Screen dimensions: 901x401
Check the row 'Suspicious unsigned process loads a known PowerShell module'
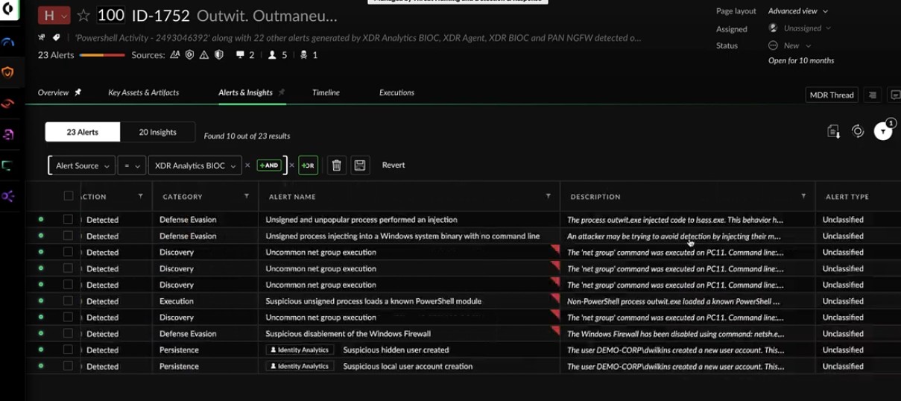pyautogui.click(x=69, y=301)
